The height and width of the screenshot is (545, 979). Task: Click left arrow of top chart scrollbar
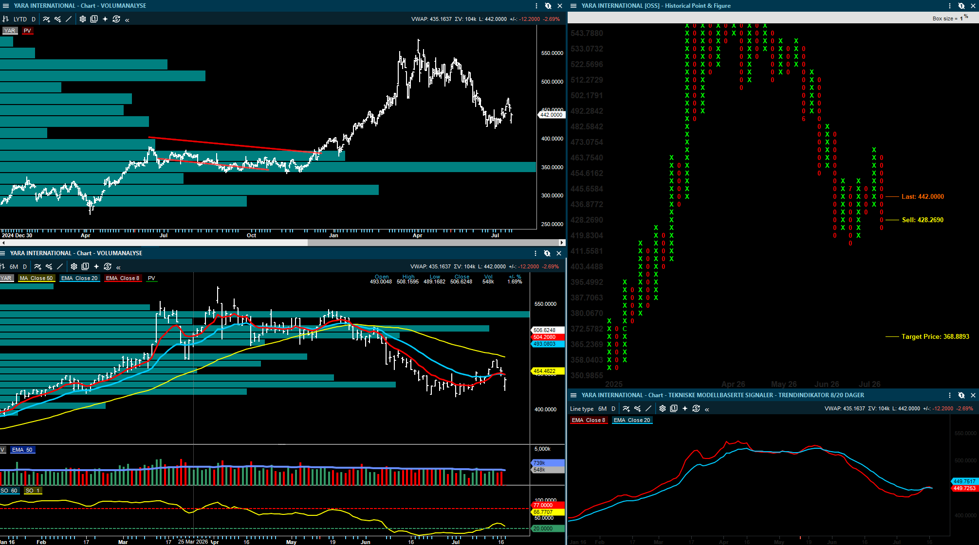[x=3, y=242]
